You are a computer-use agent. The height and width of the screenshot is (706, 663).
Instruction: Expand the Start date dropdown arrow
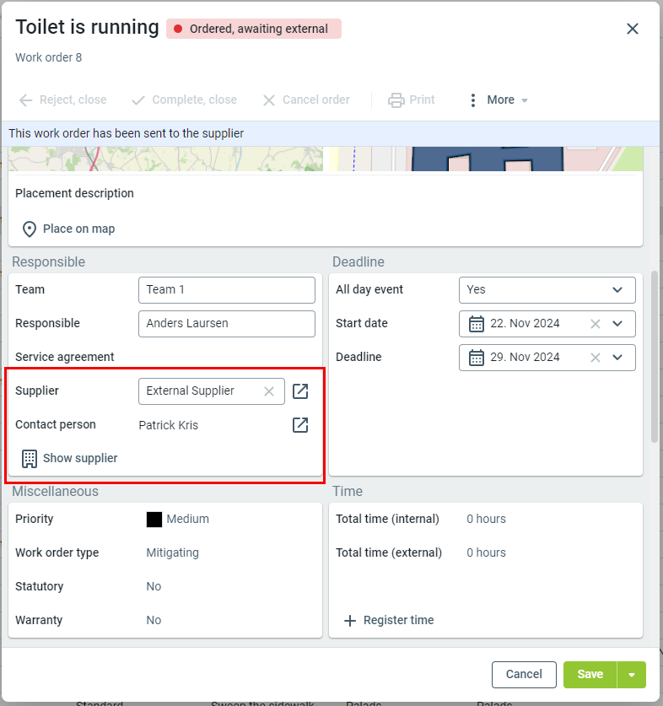[617, 324]
